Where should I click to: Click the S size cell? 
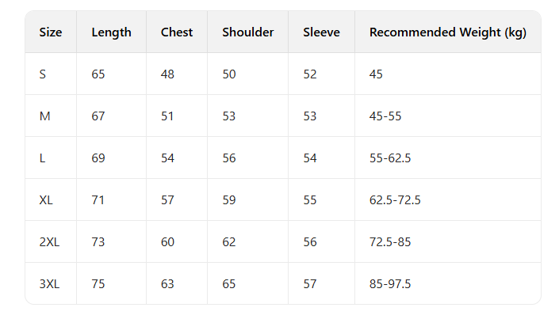click(x=43, y=74)
